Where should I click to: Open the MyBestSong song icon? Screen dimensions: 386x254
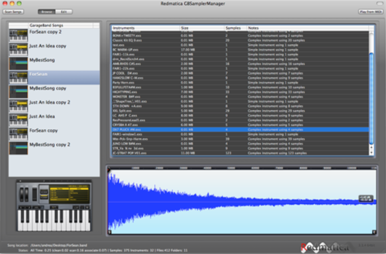(x=19, y=63)
